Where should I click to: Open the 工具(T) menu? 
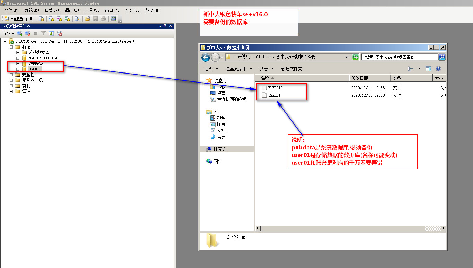click(92, 10)
